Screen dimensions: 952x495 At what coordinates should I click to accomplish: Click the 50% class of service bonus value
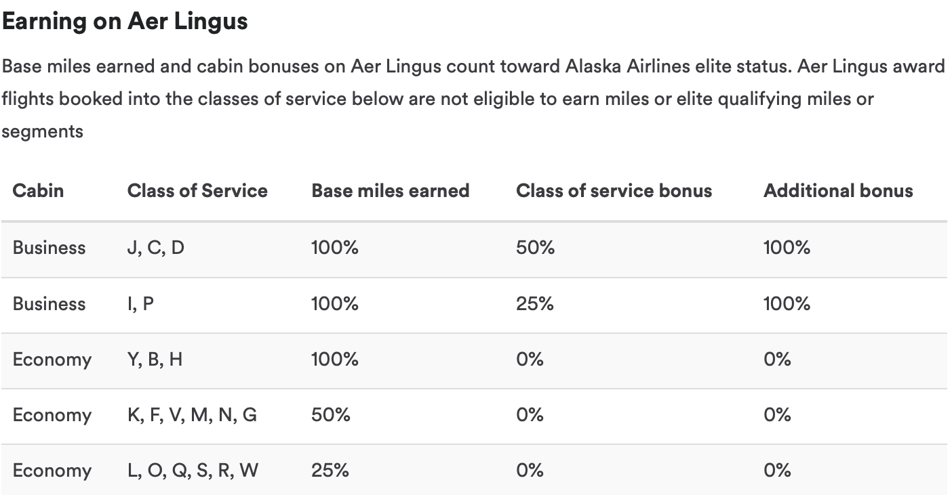tap(535, 248)
